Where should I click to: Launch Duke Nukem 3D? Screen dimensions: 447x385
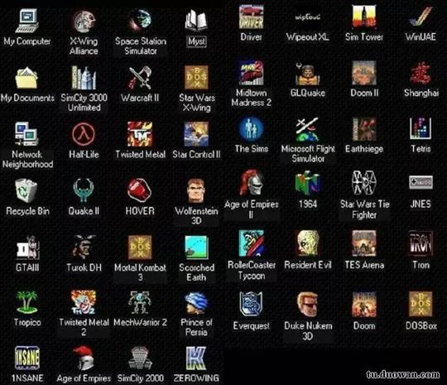307,305
